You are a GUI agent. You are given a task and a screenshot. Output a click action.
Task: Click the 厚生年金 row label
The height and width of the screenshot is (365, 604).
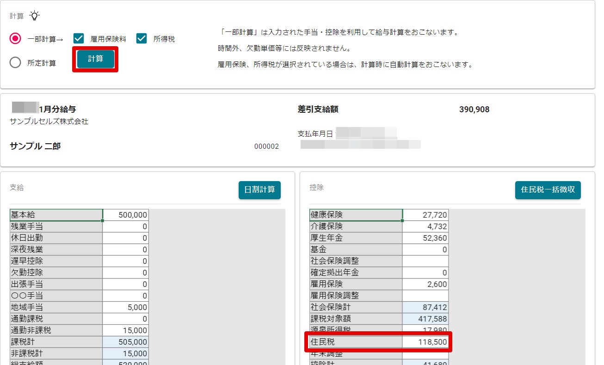[356, 238]
